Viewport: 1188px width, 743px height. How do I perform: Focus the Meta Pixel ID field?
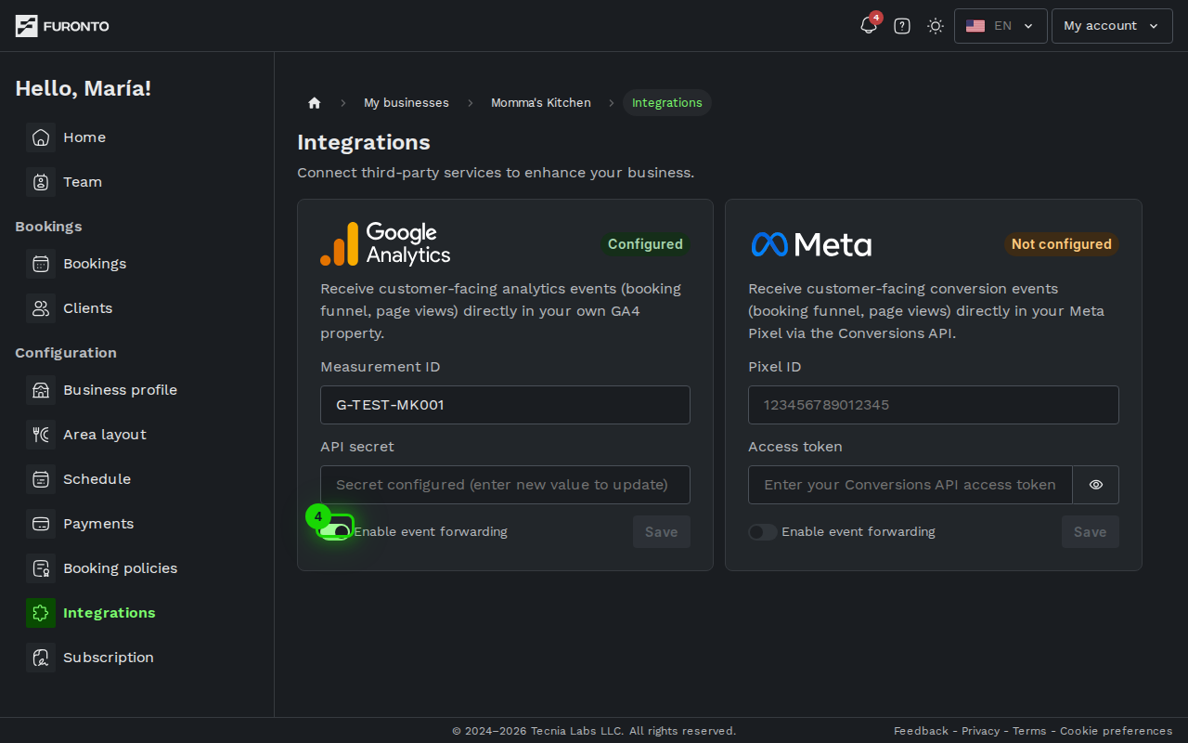[x=934, y=405]
